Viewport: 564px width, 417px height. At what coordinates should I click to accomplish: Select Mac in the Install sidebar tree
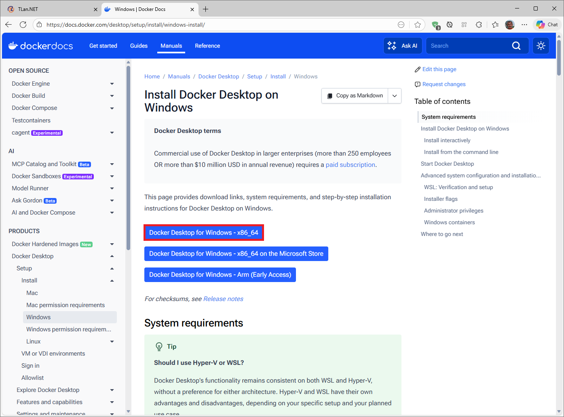coord(32,293)
